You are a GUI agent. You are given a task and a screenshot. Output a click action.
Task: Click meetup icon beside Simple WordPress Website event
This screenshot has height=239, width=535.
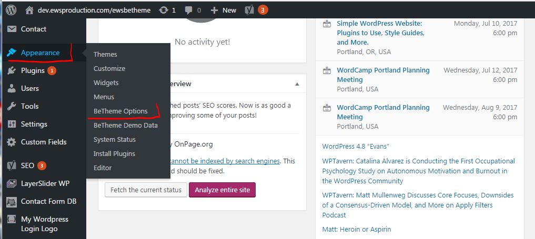click(x=327, y=24)
